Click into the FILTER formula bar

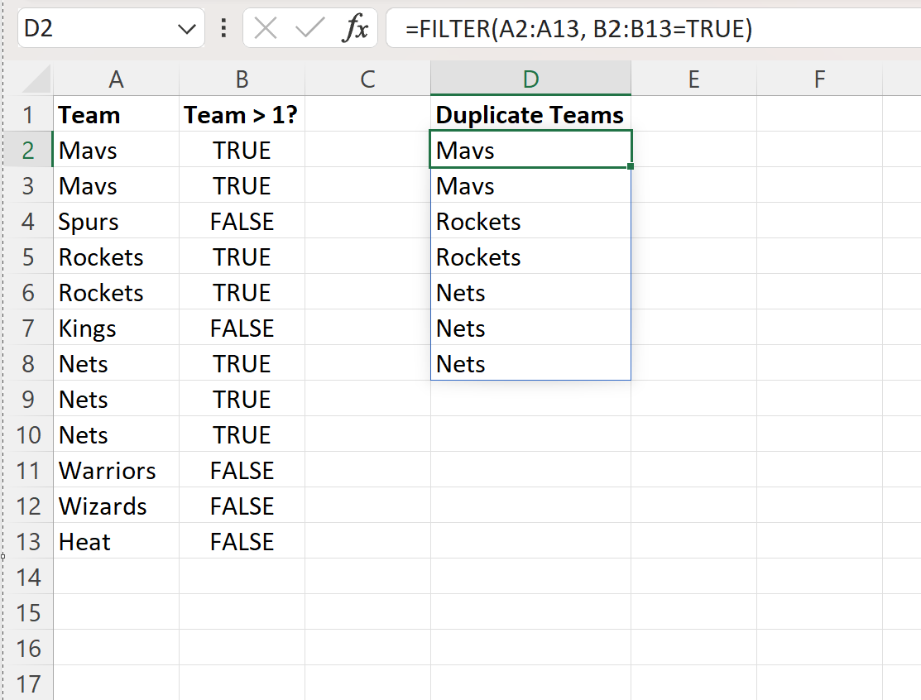[x=652, y=27]
